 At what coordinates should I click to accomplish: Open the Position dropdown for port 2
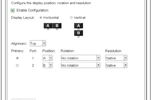(x=47, y=65)
